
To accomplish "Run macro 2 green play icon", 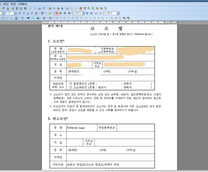I will (93, 9).
